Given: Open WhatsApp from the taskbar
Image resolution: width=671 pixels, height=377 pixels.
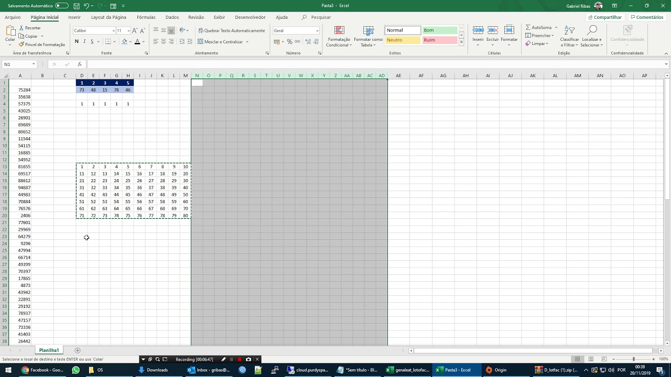Looking at the screenshot, I should point(75,370).
